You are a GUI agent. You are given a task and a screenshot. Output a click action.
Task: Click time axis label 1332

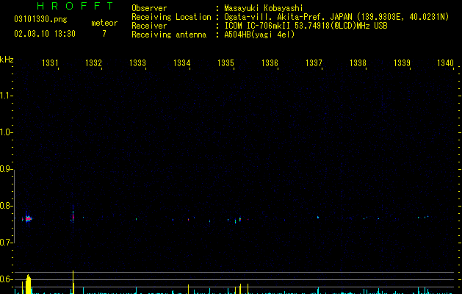[93, 63]
